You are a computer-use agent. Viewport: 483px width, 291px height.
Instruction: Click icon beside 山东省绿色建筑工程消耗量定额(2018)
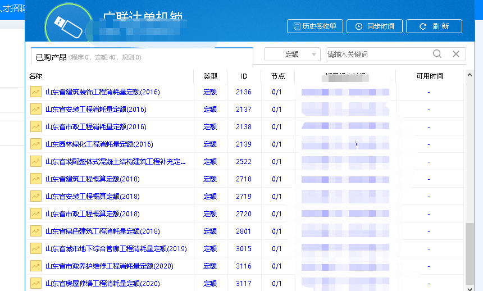(x=36, y=231)
